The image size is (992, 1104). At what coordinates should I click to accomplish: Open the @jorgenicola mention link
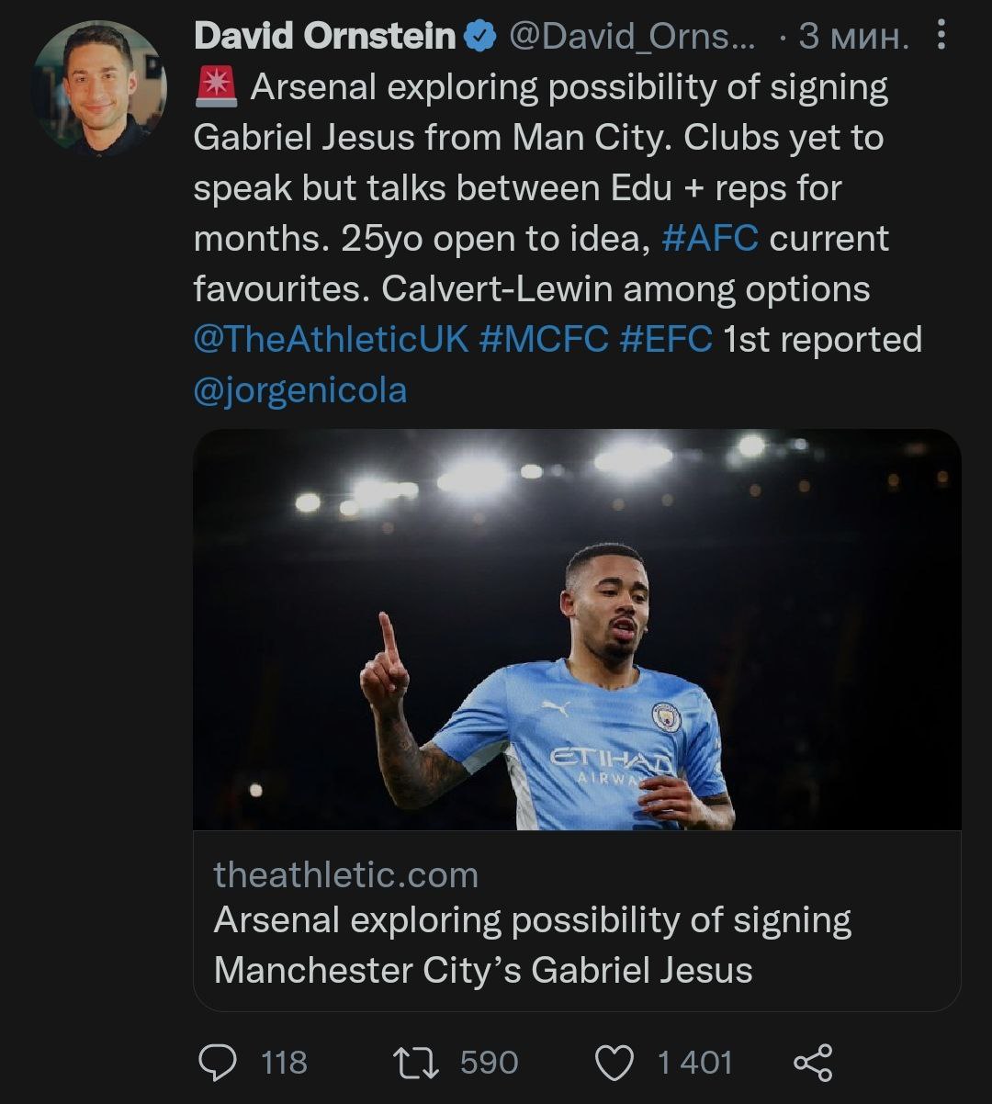(299, 389)
